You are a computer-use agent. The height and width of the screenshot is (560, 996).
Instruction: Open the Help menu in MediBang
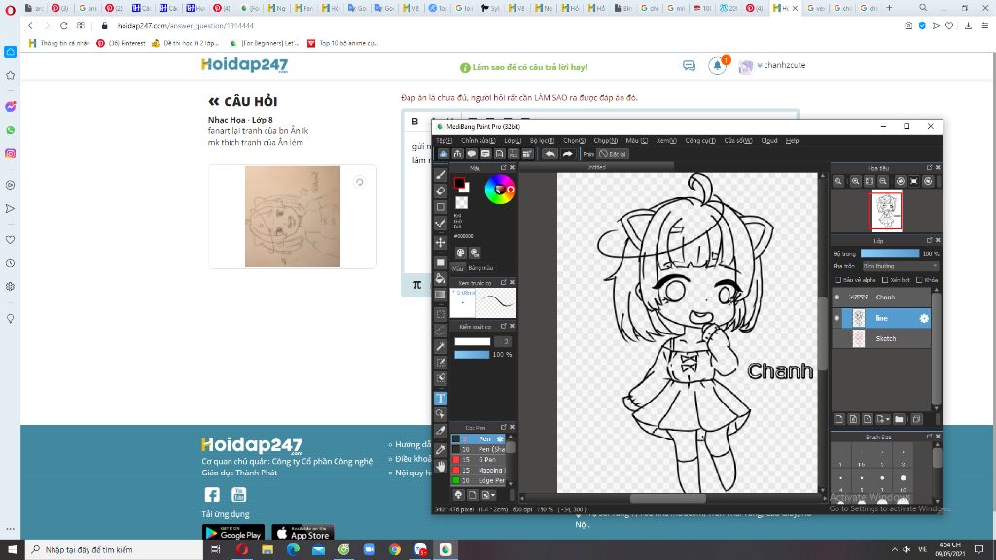(x=792, y=140)
